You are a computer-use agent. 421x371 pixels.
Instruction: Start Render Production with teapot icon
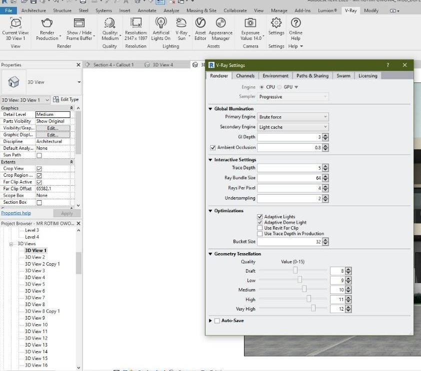coord(47,23)
